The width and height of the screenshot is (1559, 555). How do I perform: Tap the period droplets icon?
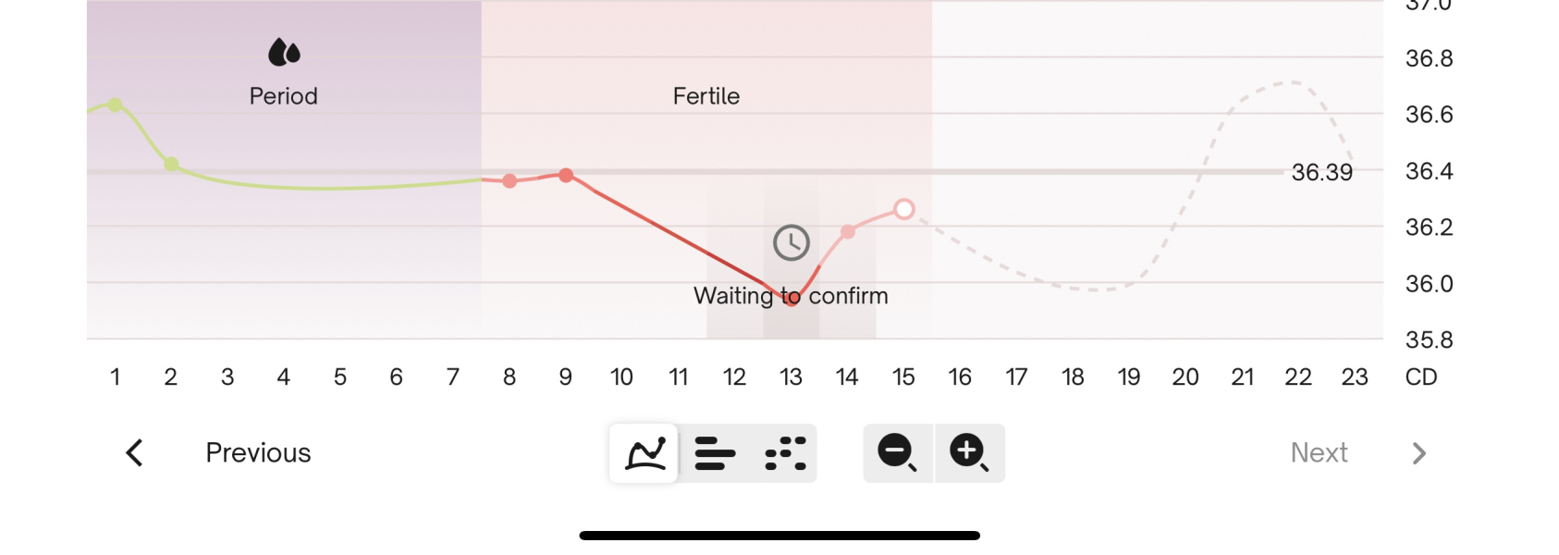[284, 53]
